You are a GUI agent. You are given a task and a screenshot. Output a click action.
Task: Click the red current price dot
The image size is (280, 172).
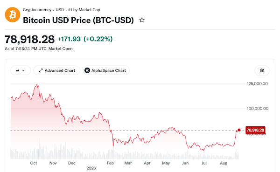(x=239, y=130)
